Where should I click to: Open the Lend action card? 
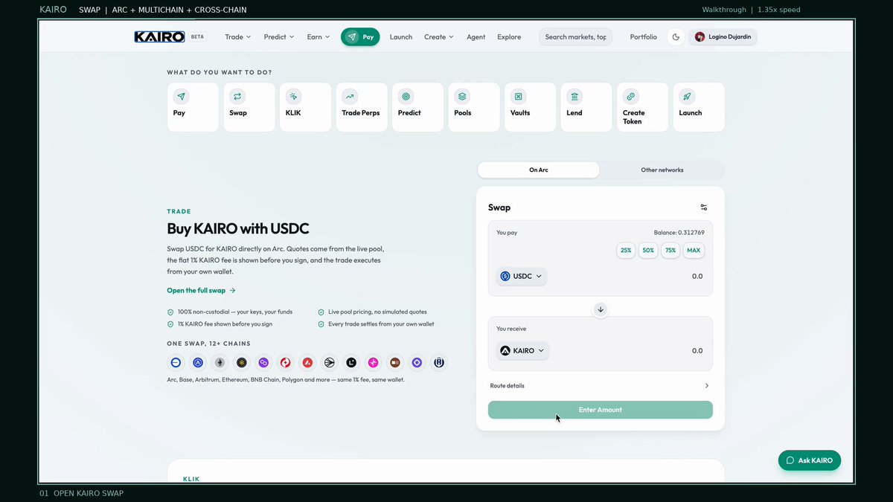[586, 107]
